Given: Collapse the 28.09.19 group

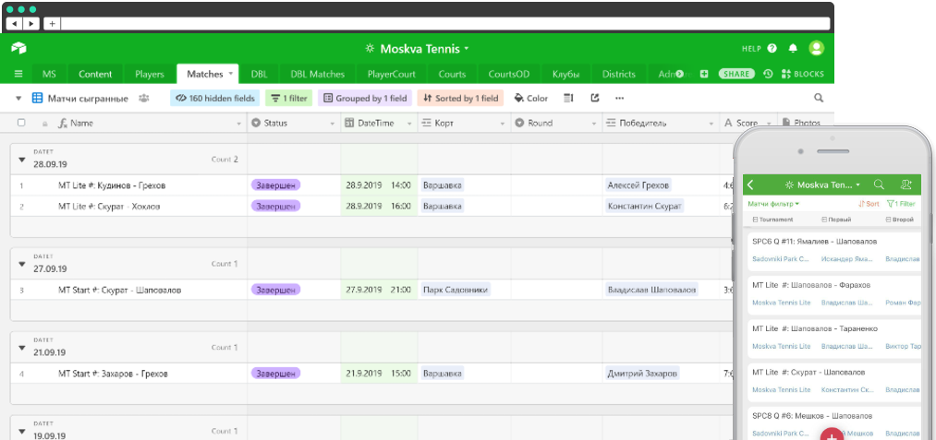Looking at the screenshot, I should pyautogui.click(x=22, y=160).
